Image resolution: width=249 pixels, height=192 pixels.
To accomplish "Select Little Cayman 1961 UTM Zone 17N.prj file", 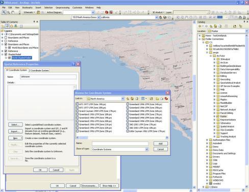I will (145, 131).
